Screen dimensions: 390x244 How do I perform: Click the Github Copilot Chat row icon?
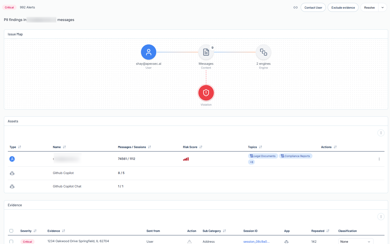pyautogui.click(x=12, y=187)
